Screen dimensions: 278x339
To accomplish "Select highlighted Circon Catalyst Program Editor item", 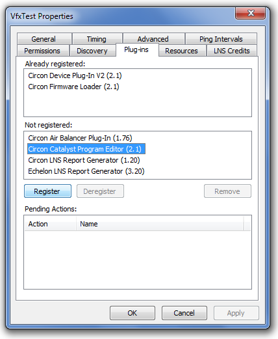I will click(x=86, y=149).
